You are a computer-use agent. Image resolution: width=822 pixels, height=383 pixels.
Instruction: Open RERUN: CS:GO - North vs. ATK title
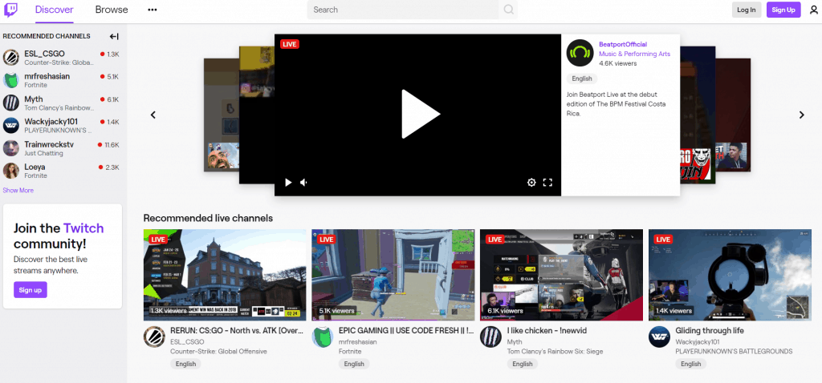pyautogui.click(x=238, y=331)
